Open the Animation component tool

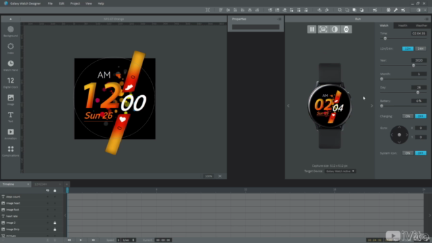click(x=11, y=134)
